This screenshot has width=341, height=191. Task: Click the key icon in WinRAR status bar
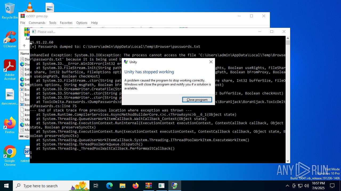point(27,136)
